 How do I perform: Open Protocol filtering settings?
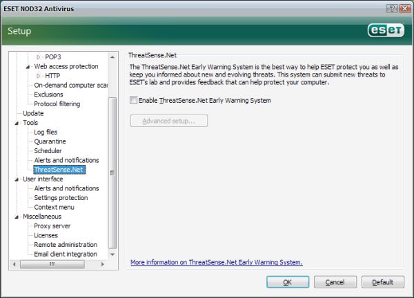(x=57, y=103)
